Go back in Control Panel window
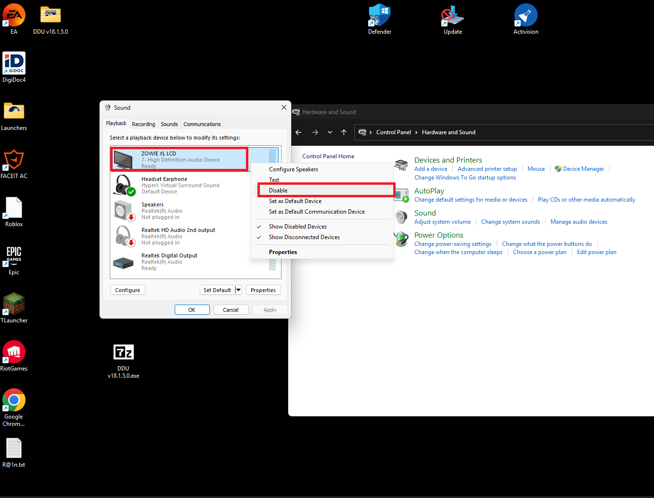The width and height of the screenshot is (654, 498). click(298, 132)
